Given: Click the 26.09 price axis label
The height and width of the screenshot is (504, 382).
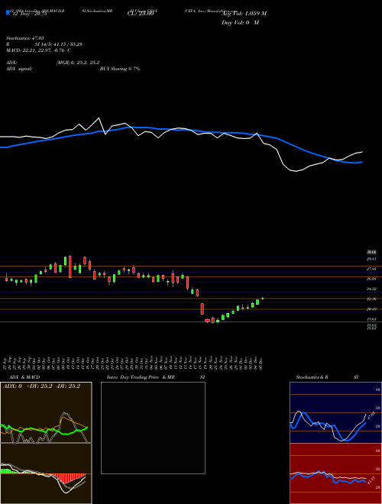Looking at the screenshot, I should (371, 279).
